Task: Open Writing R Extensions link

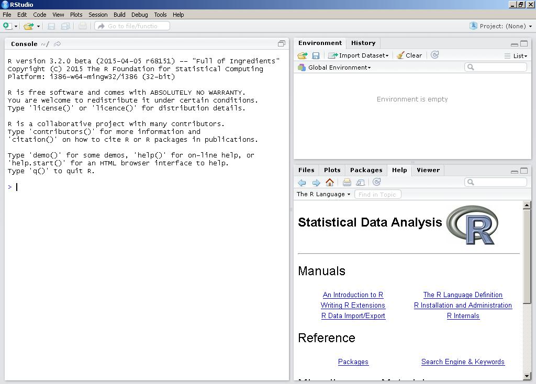Action: tap(353, 306)
